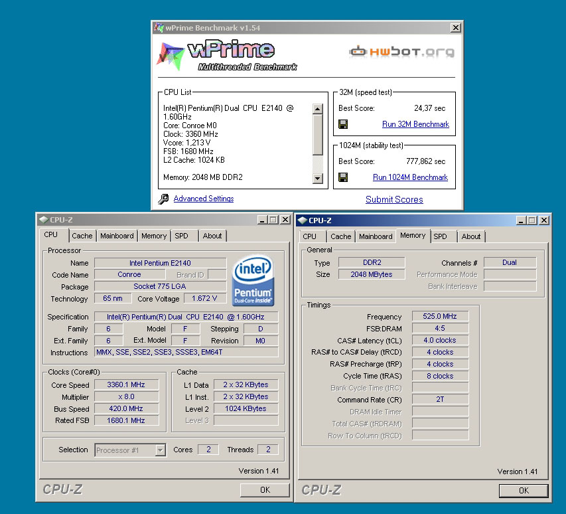
Task: Open Cache tab in right CPU-Z
Action: click(341, 236)
